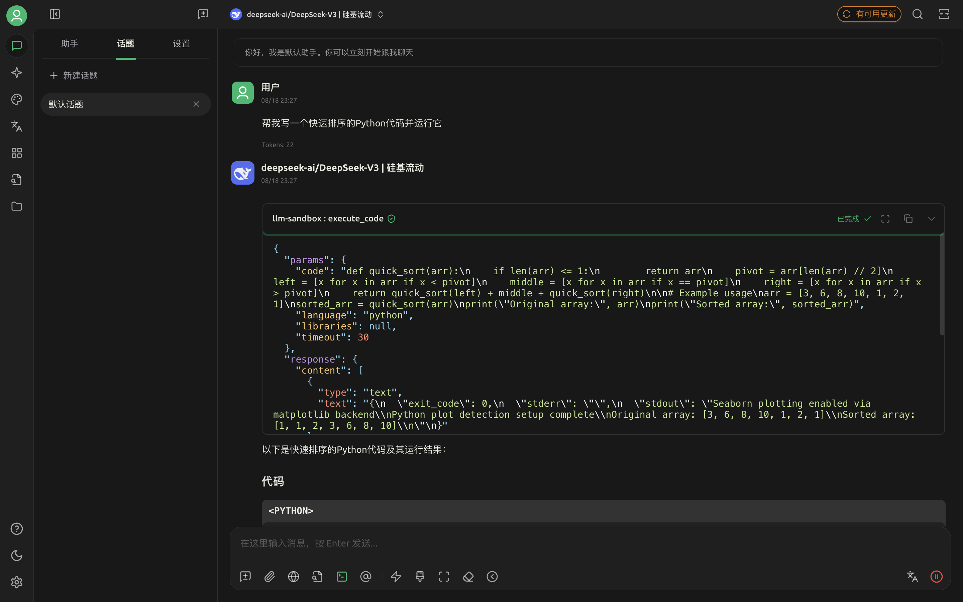Collapse the execute_code tool result panel
Viewport: 963px width, 602px height.
point(931,219)
